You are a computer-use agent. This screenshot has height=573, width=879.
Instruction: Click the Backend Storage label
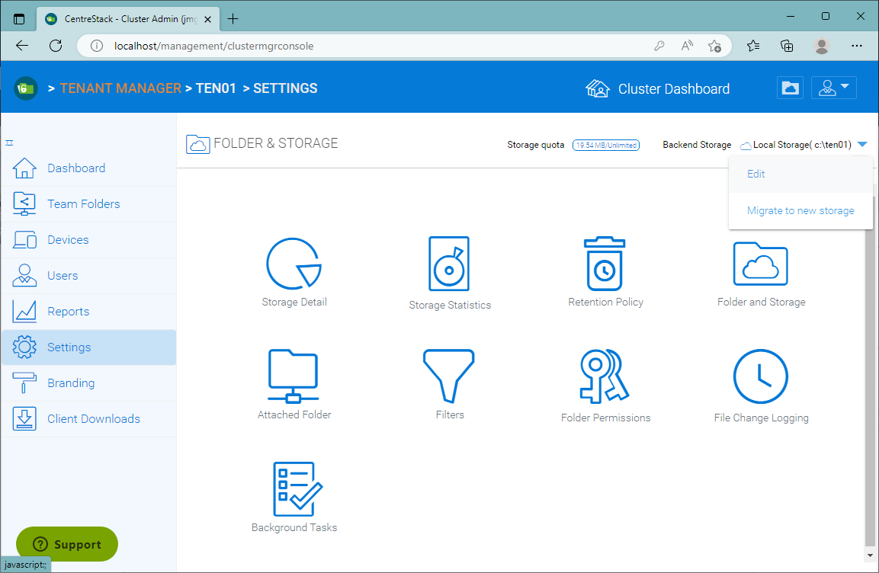(697, 145)
